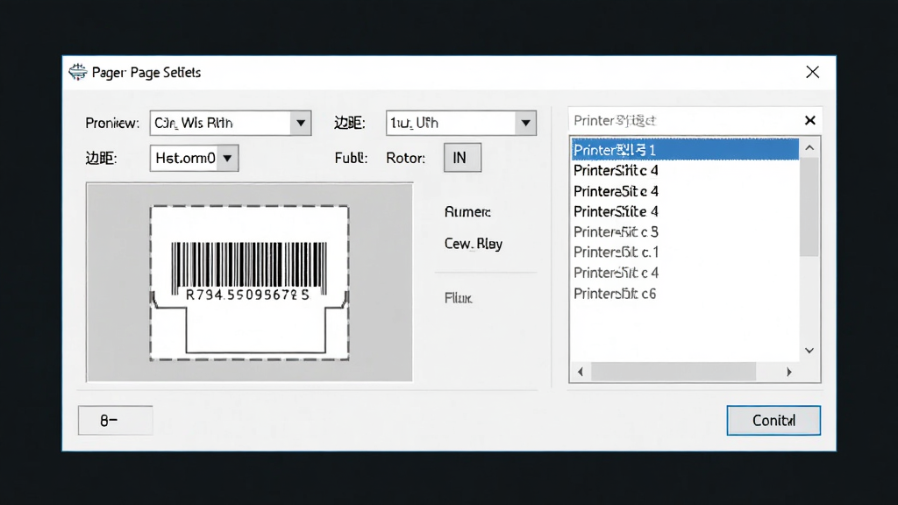Click the Contxl button
Viewport: 898px width, 505px height.
[x=773, y=420]
